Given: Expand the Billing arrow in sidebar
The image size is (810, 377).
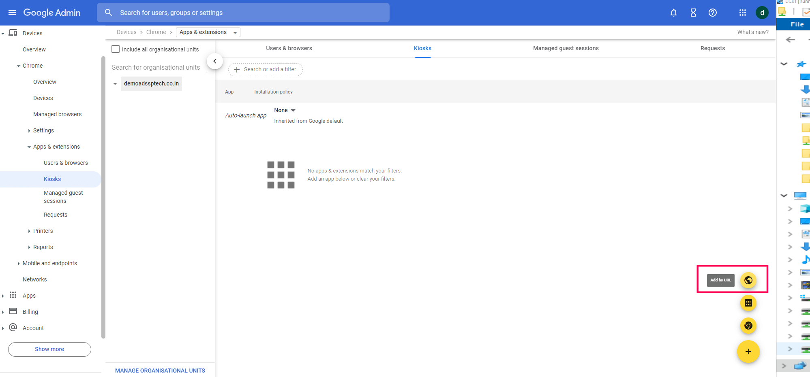Looking at the screenshot, I should pyautogui.click(x=3, y=312).
